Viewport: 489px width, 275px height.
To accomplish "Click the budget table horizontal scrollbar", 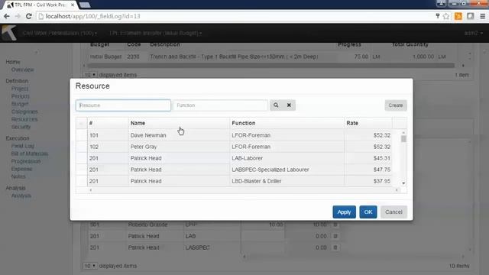I will coord(271,66).
